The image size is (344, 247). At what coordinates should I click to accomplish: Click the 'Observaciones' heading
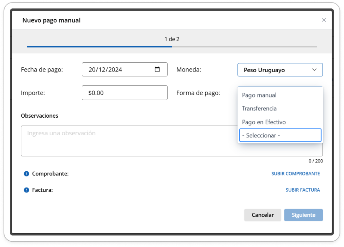40,116
